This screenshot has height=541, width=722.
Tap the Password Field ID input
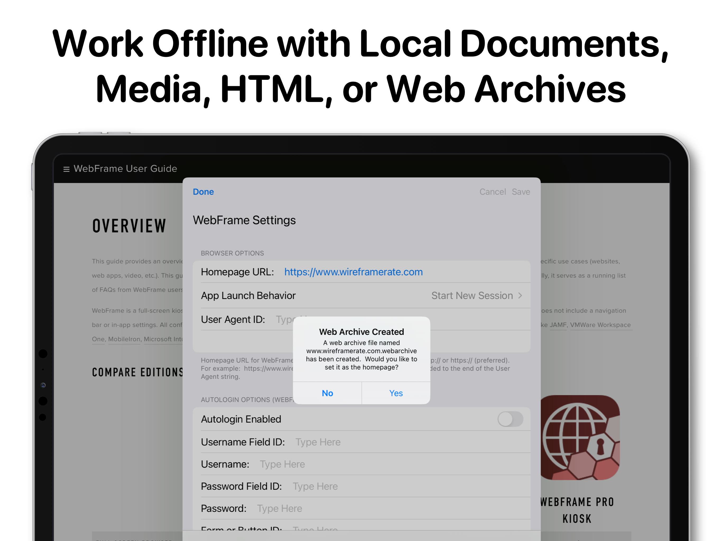[x=315, y=486]
